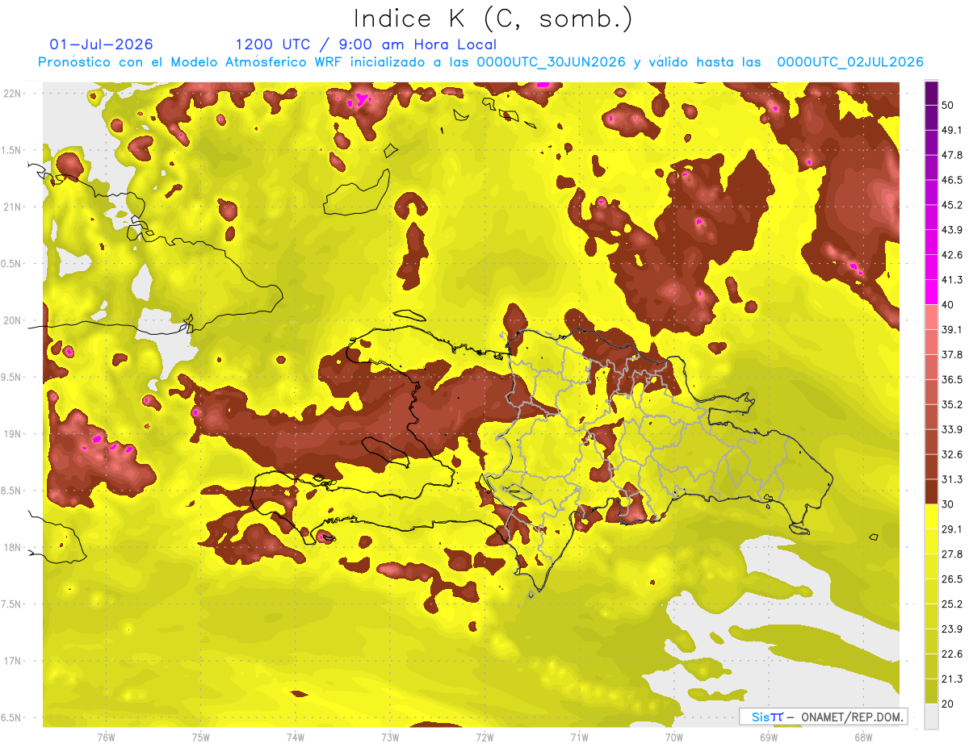Viewport: 969px width, 748px height.
Task: Click the '22N' latitude label
Action: pyautogui.click(x=12, y=94)
